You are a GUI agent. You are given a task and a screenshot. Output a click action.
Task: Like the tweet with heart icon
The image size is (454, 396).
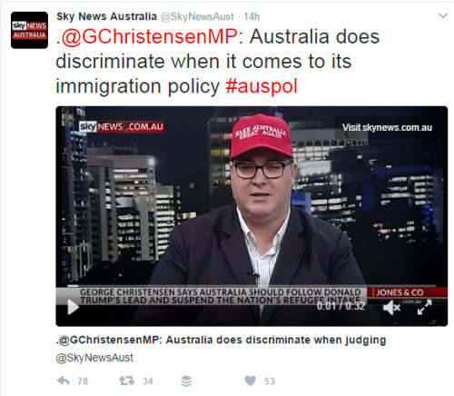click(x=250, y=381)
